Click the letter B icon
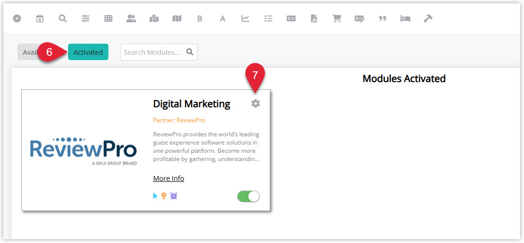Image resolution: width=524 pixels, height=243 pixels. pyautogui.click(x=200, y=19)
